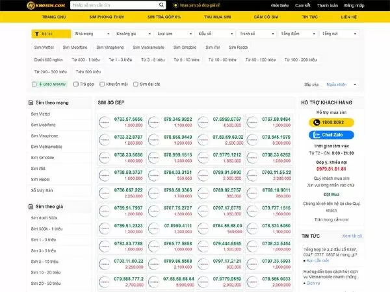Open the Liên hệ menu
Image resolution: width=390 pixels, height=292 pixels.
[x=348, y=17]
